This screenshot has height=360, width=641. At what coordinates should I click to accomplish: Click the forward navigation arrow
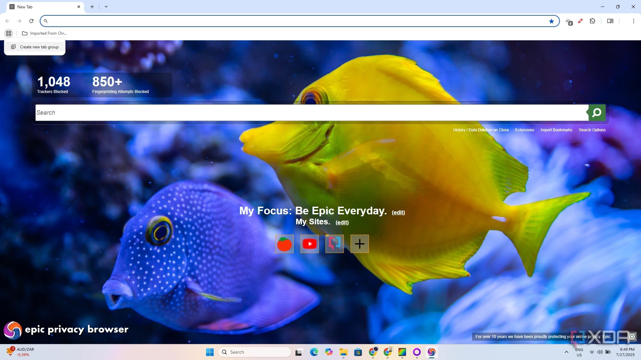[x=19, y=21]
